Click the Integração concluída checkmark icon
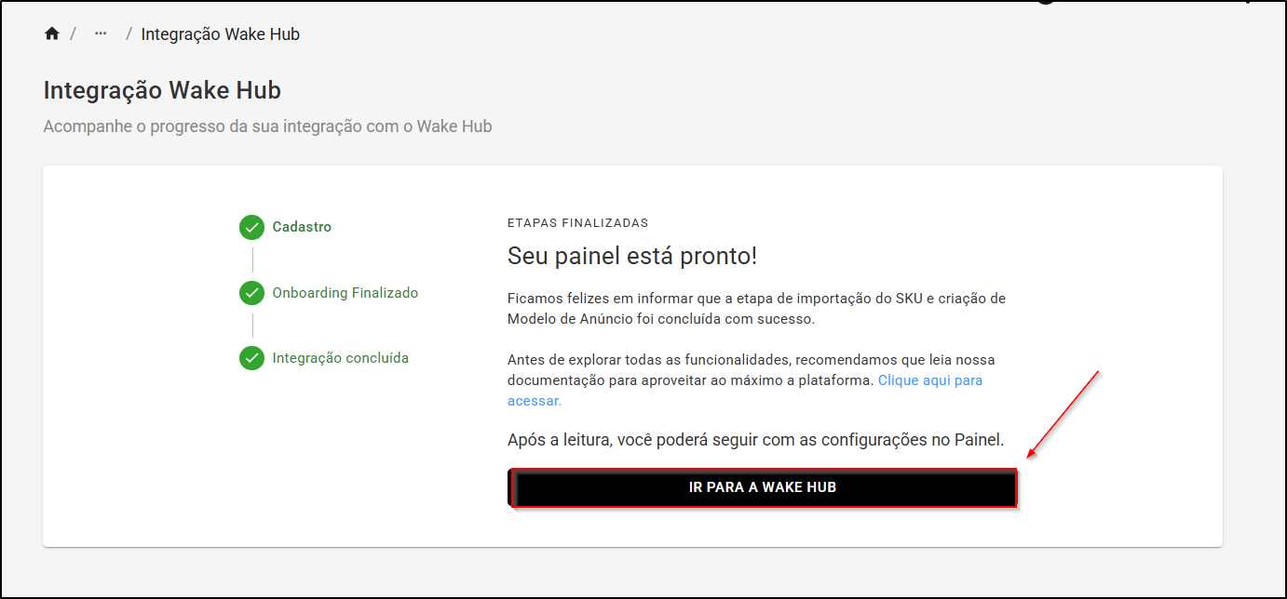Viewport: 1287px width, 599px height. tap(251, 358)
